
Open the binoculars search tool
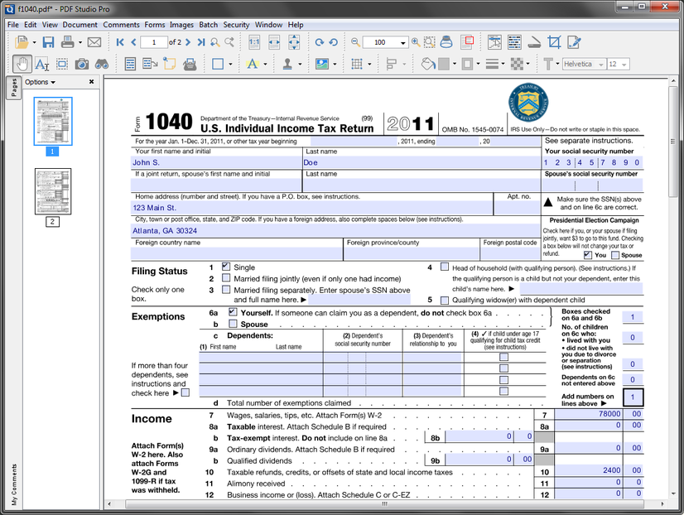102,65
